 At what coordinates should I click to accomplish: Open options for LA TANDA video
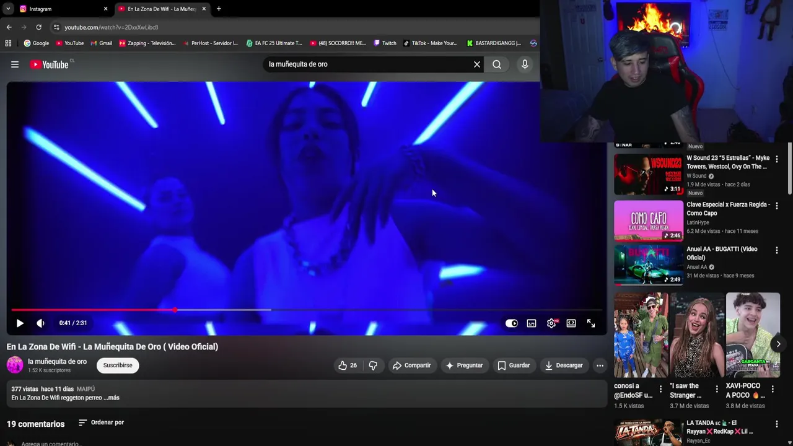click(x=777, y=424)
